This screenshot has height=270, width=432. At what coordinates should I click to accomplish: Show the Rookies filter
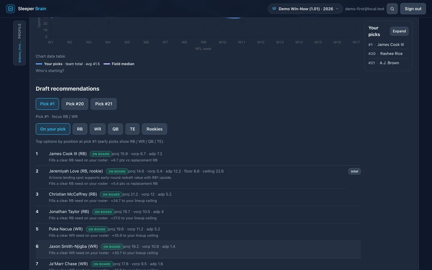click(x=154, y=129)
